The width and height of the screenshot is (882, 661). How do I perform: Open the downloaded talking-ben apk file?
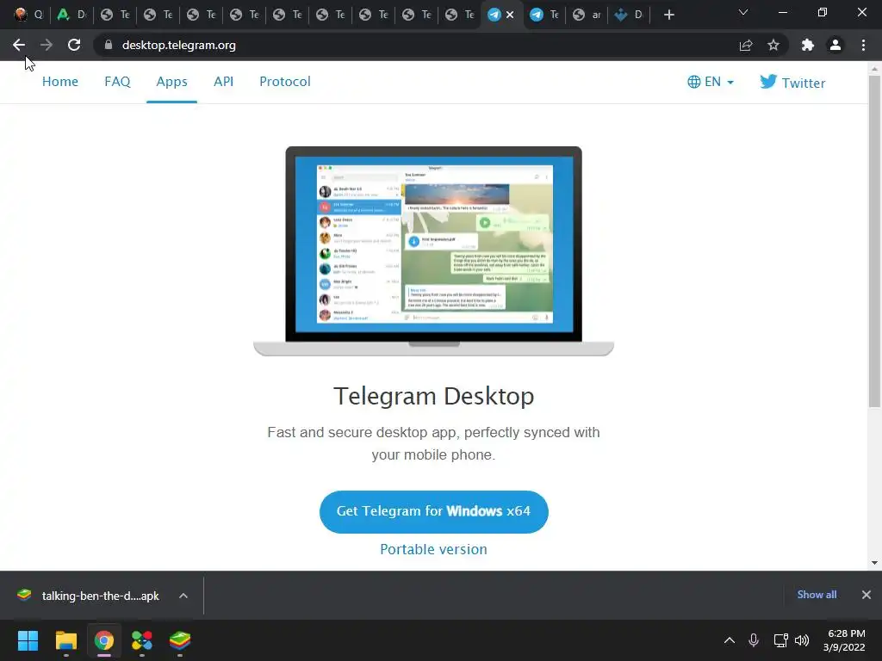pos(90,596)
